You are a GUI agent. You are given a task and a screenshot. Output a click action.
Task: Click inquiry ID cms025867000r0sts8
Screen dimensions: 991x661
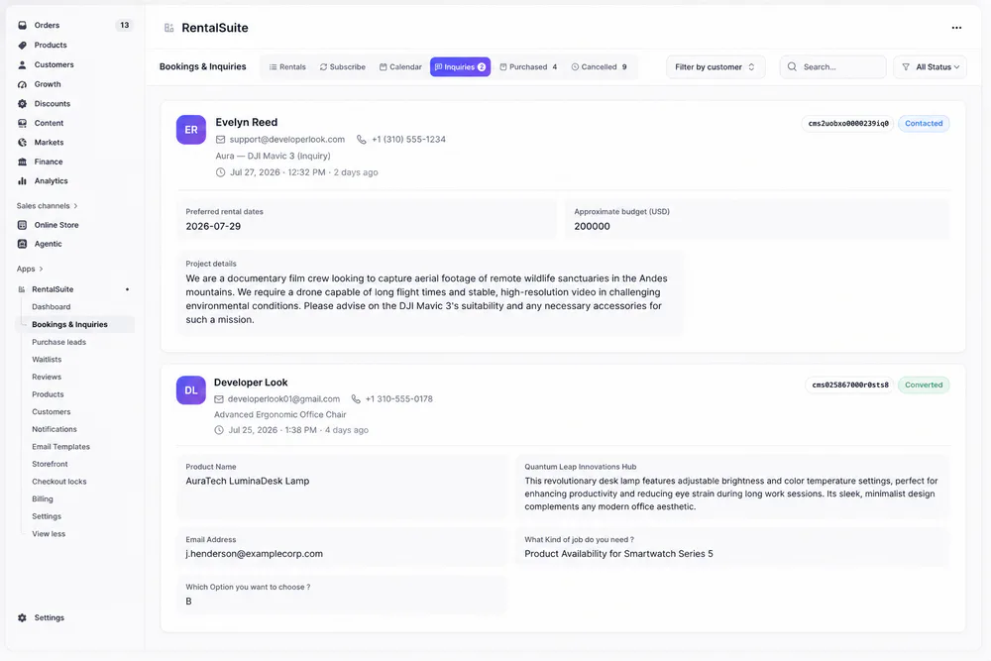pos(849,385)
